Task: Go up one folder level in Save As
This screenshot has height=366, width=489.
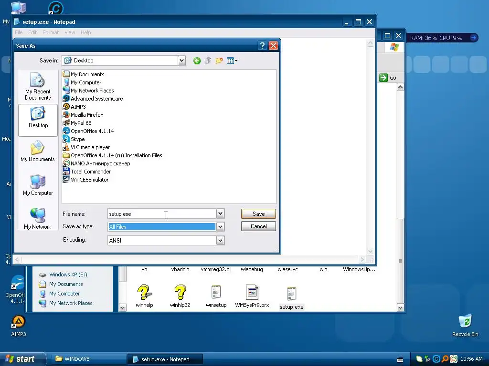Action: point(208,61)
